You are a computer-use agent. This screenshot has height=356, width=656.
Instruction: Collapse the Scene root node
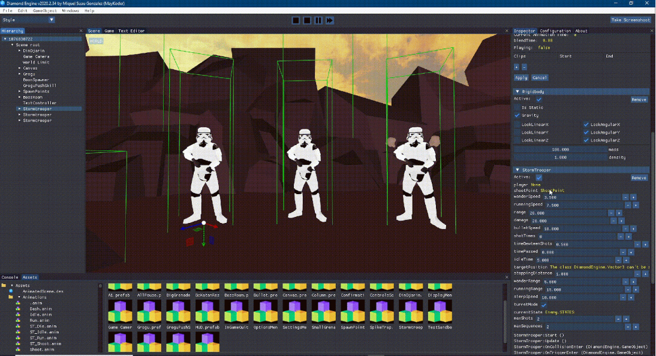(13, 45)
